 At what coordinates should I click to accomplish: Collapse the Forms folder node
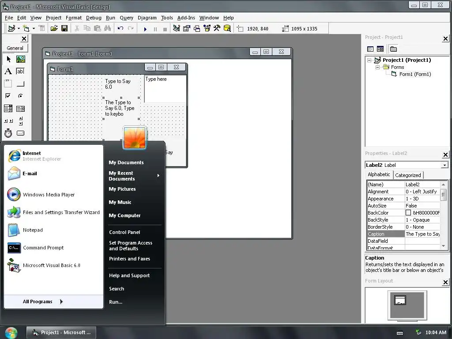377,67
